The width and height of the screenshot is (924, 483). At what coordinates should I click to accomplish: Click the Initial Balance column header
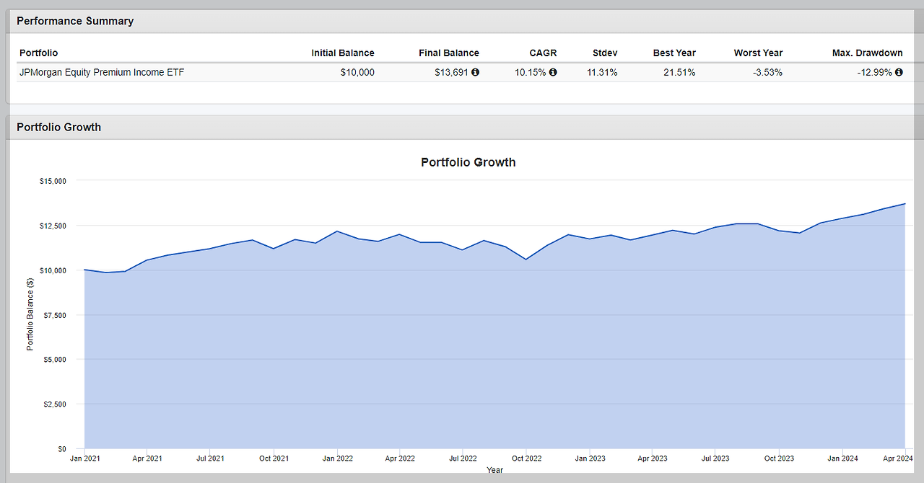pos(343,53)
